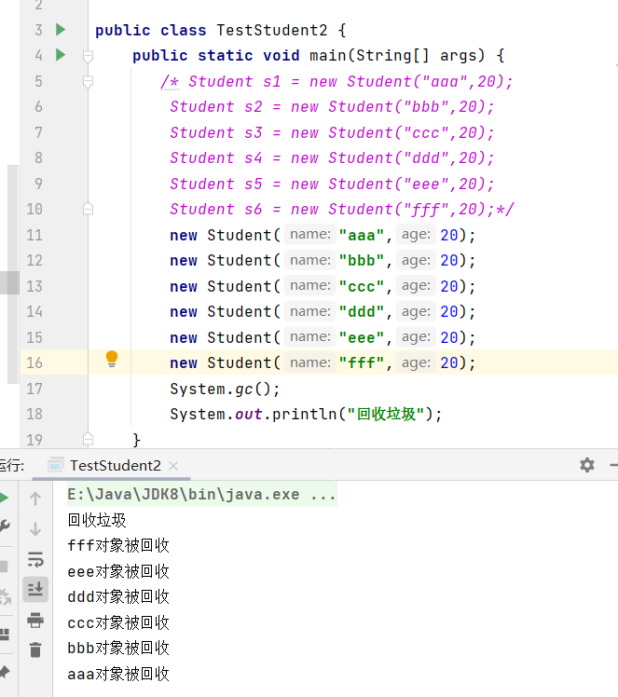
Task: Place cursor on System.gc() call
Action: click(225, 389)
